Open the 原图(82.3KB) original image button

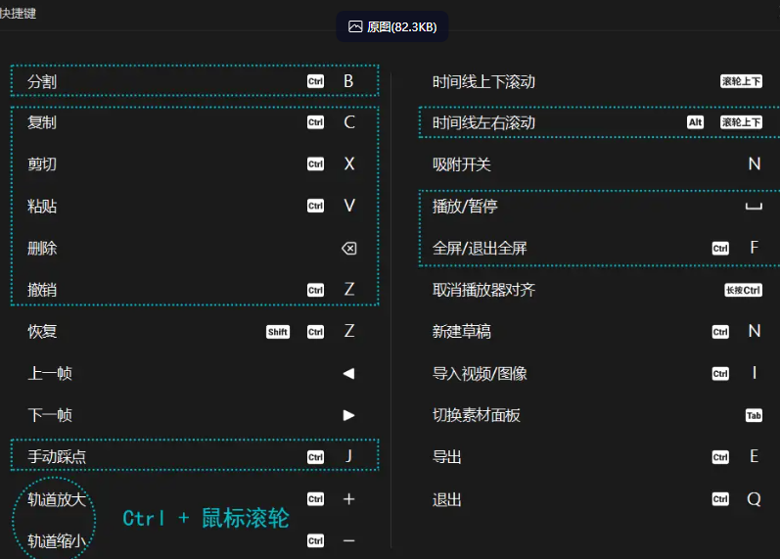392,27
